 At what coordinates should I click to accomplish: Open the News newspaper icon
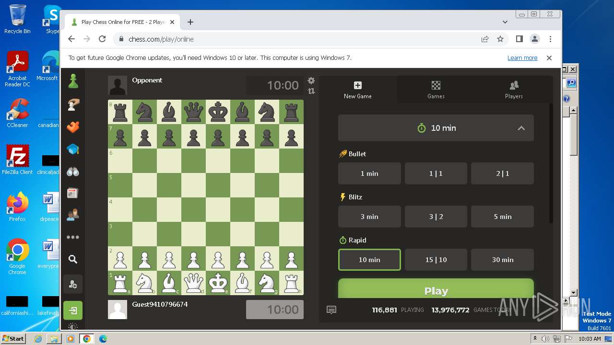pyautogui.click(x=73, y=193)
